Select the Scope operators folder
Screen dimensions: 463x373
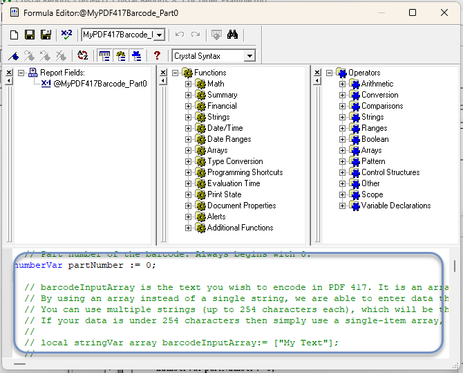372,194
